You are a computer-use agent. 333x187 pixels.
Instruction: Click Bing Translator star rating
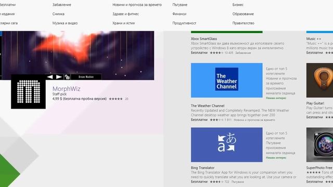coord(216,182)
